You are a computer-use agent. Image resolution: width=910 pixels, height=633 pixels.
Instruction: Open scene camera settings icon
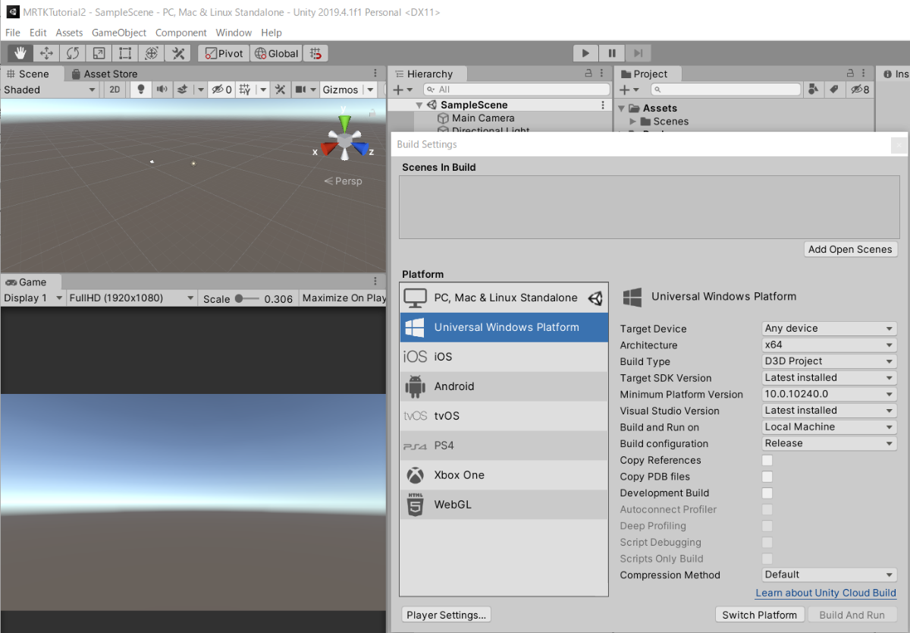pyautogui.click(x=301, y=90)
